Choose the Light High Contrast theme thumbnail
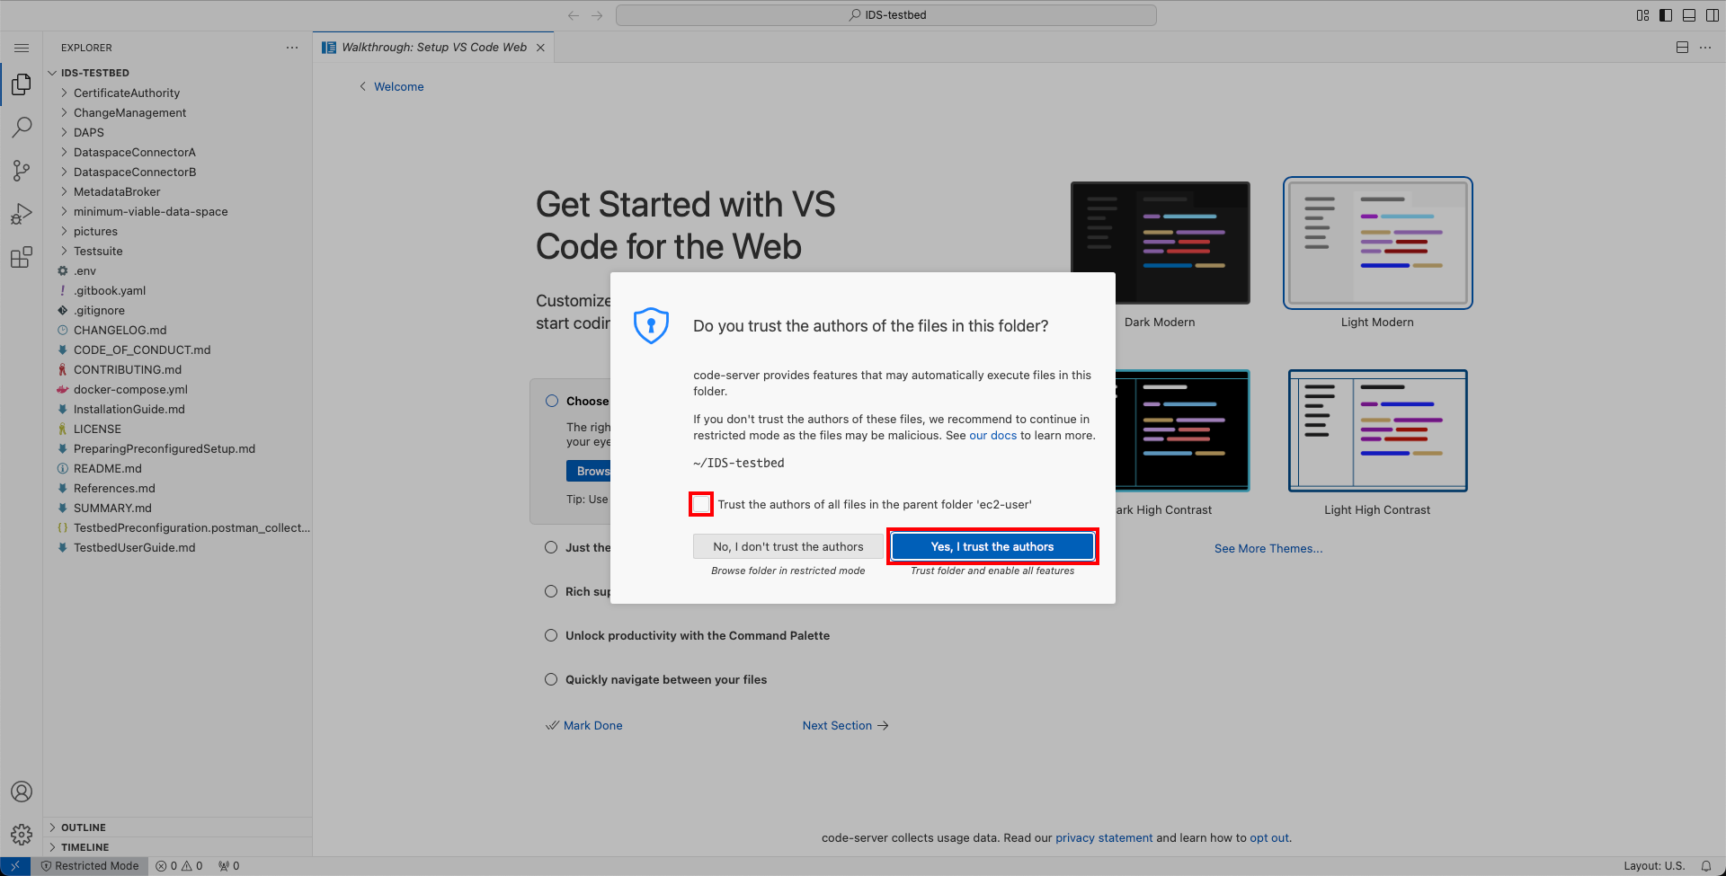This screenshot has height=876, width=1726. click(x=1377, y=430)
